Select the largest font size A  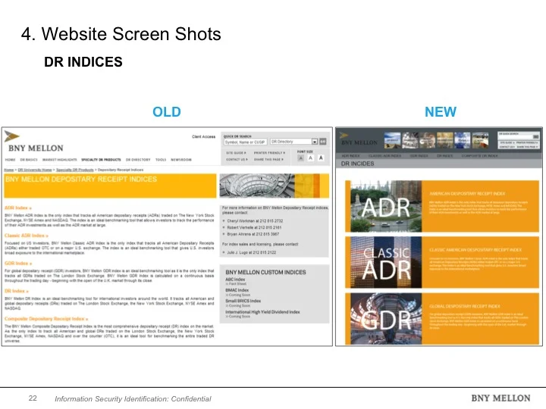[321, 158]
